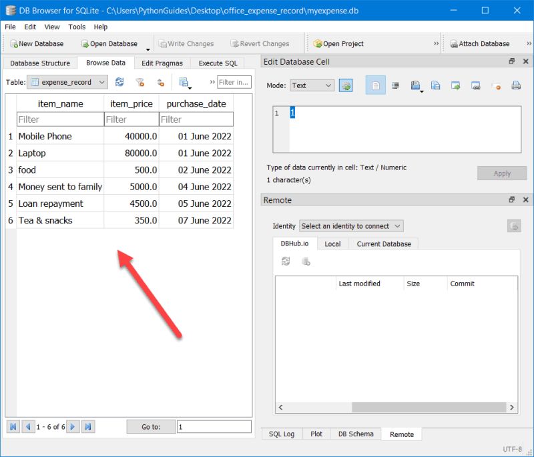
Task: Undock the Edit Database Cell panel
Action: [511, 61]
